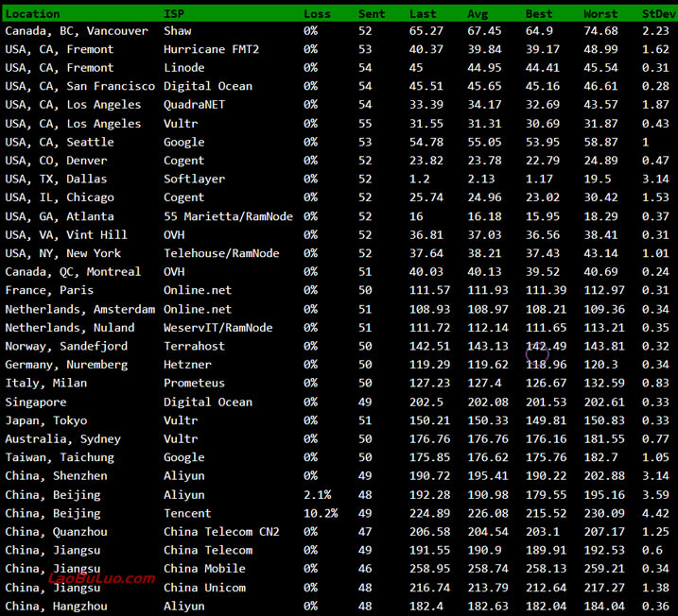Click the Last column header

tap(423, 14)
